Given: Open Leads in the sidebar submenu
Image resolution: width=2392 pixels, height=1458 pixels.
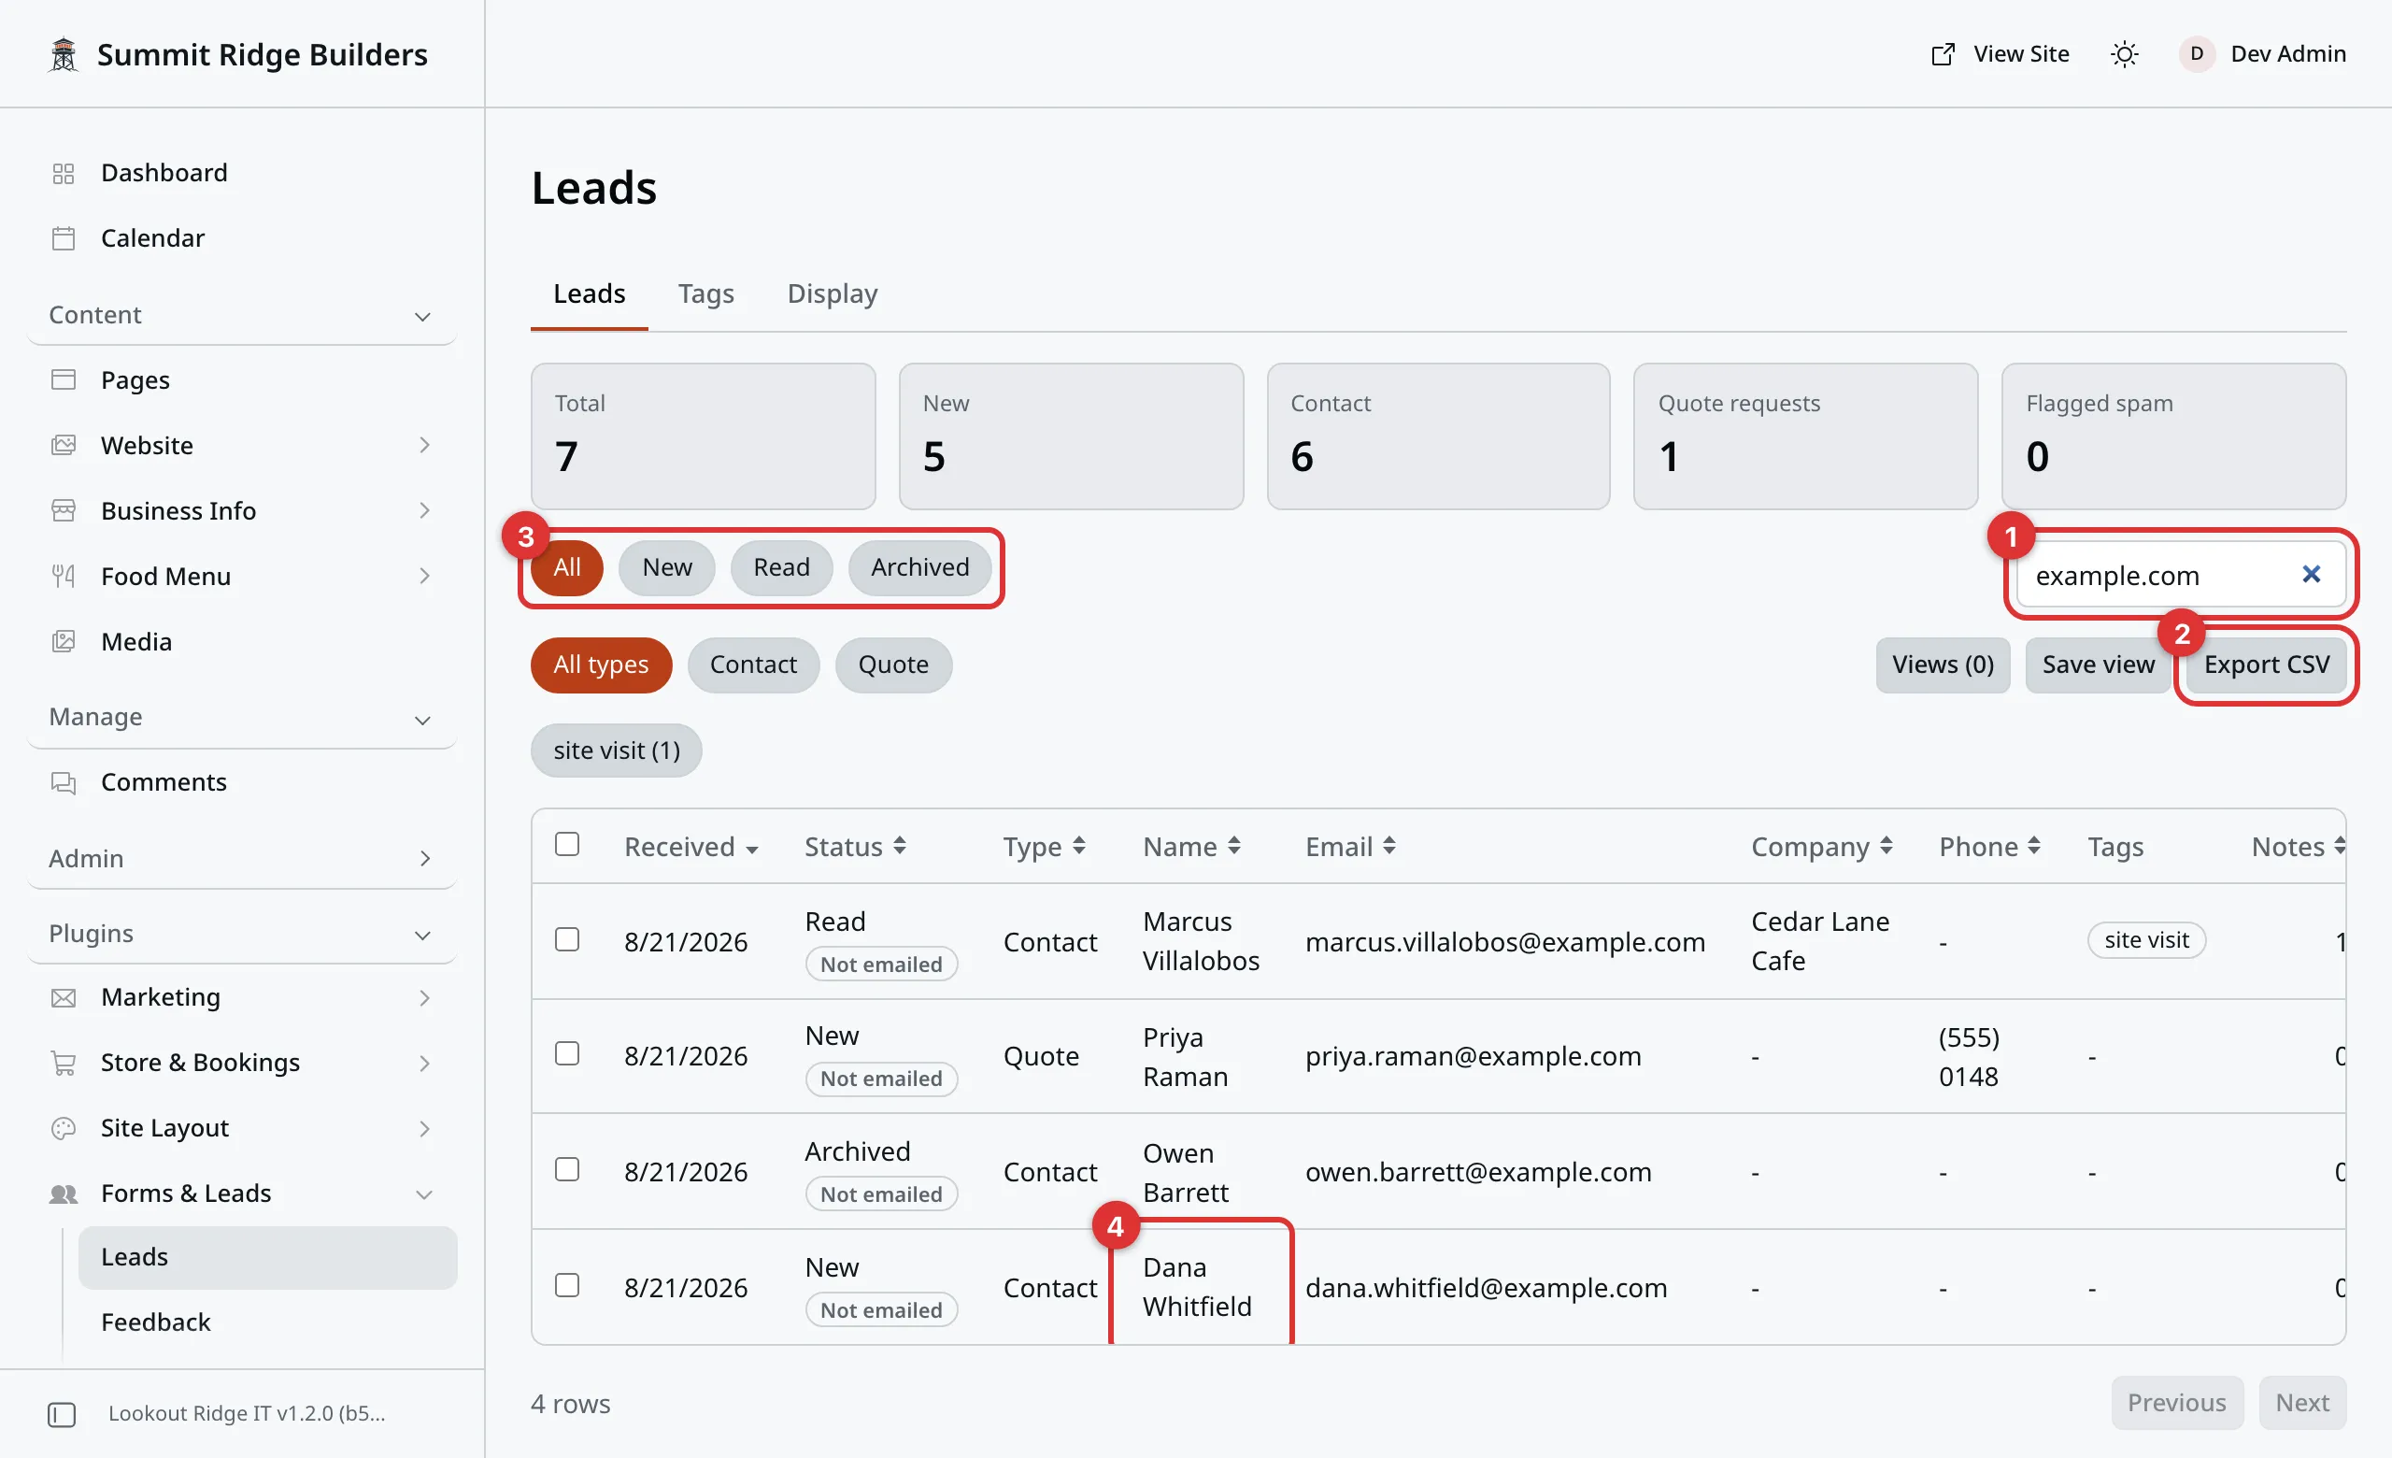Looking at the screenshot, I should click(267, 1257).
